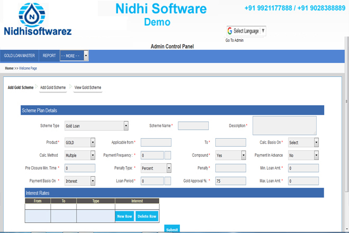Open the Calc. Basis On dropdown
Viewport: 349px width, 233px height.
point(303,142)
